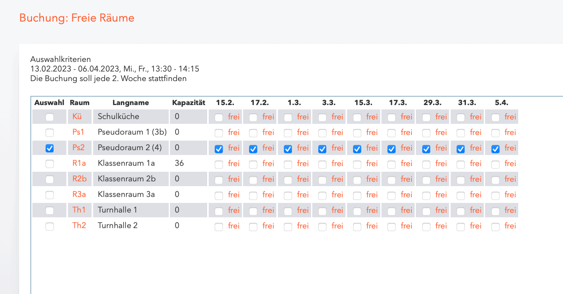Click the Auswahlkriterien label
Viewport: 563px width, 294px height.
[61, 60]
